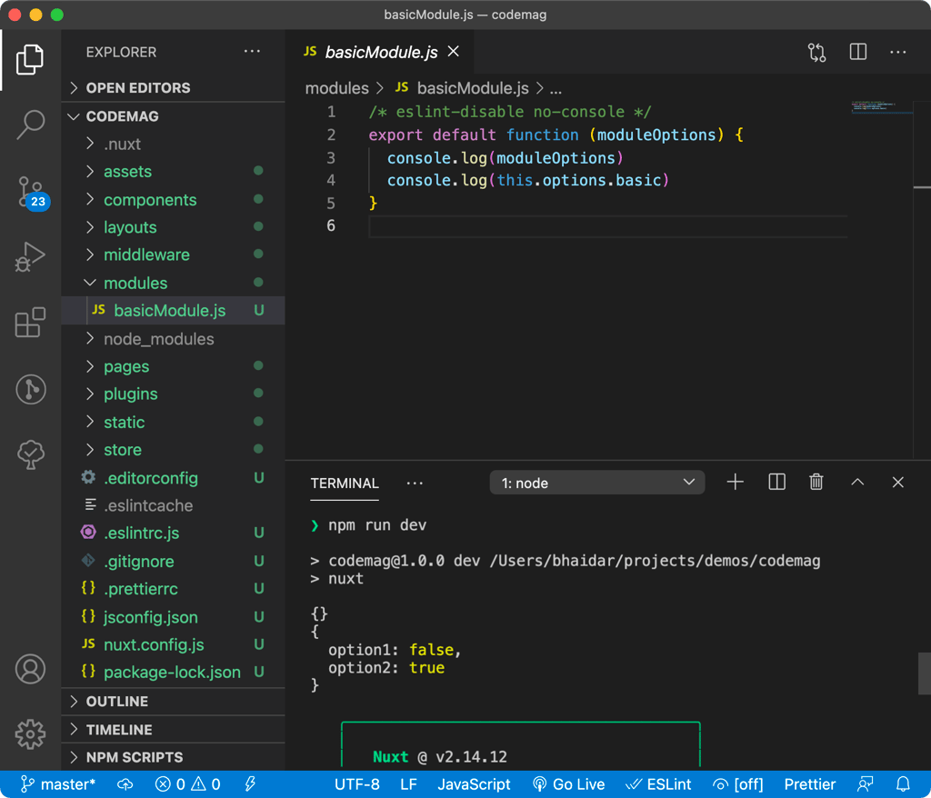Click the basicModule.js breadcrumb segment
This screenshot has height=798, width=931.
(463, 88)
